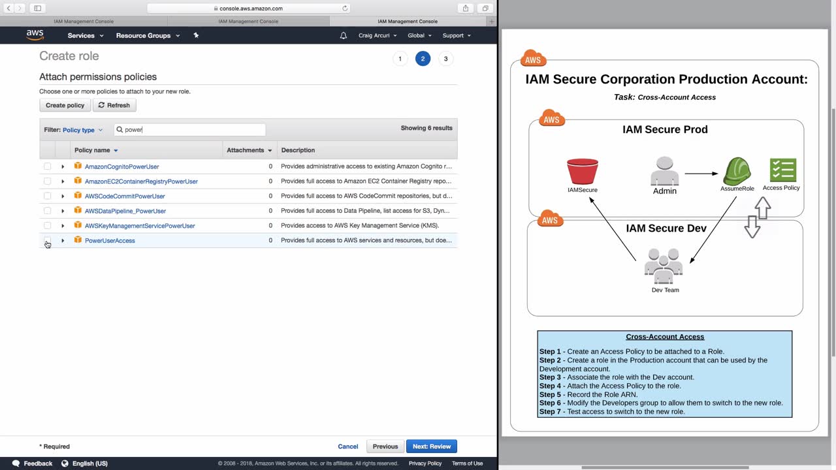This screenshot has width=836, height=470.
Task: Reload the page using the address bar icon
Action: pos(345,8)
